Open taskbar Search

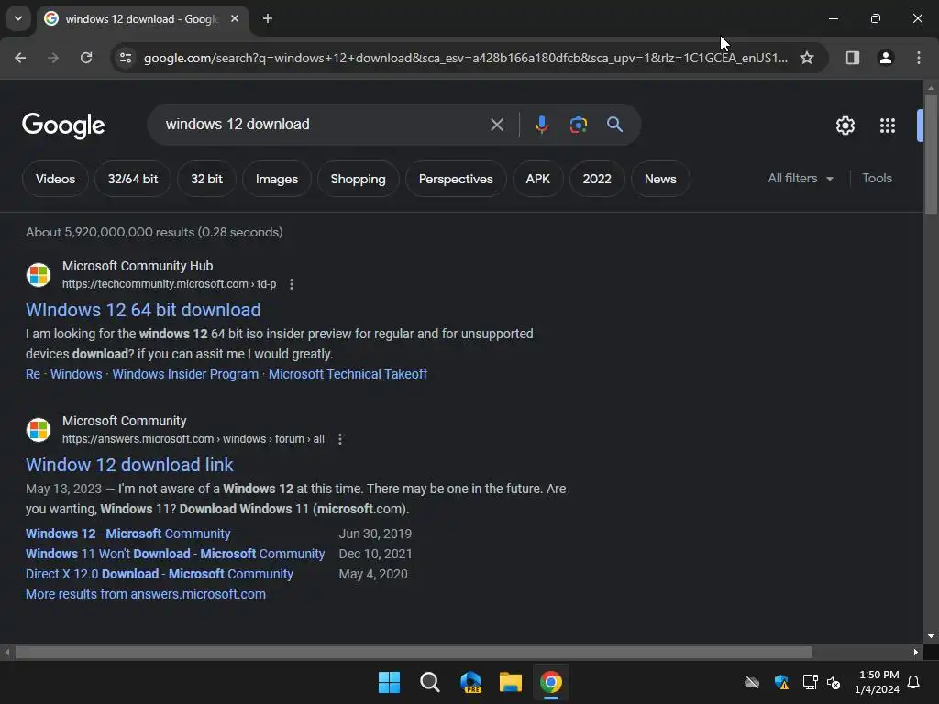tap(429, 682)
